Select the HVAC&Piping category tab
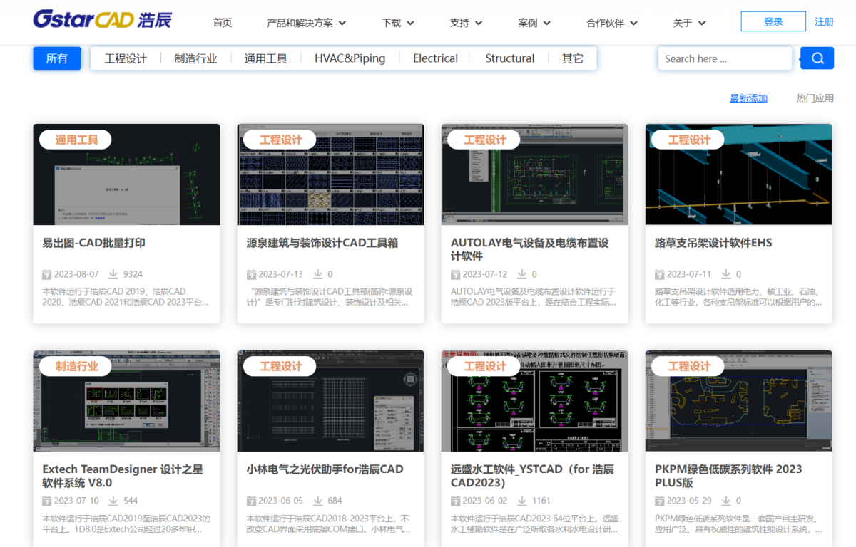856x547 pixels. (x=350, y=58)
